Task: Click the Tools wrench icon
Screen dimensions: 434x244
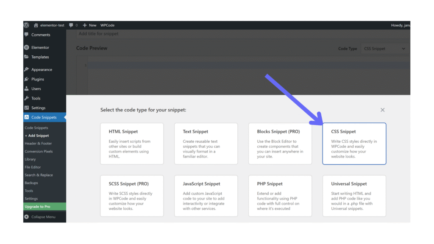Action: pos(27,98)
